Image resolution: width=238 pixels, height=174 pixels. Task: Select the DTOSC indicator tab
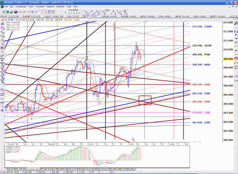(53, 169)
